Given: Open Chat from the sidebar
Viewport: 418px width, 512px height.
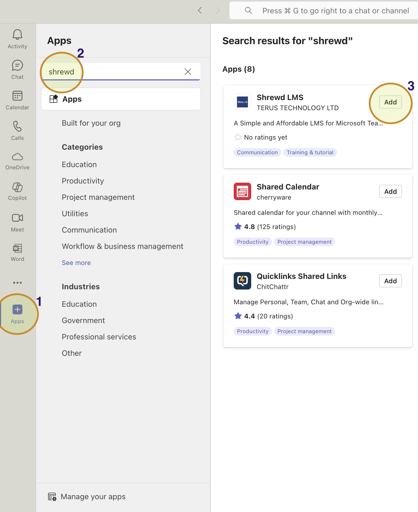Looking at the screenshot, I should 17,70.
